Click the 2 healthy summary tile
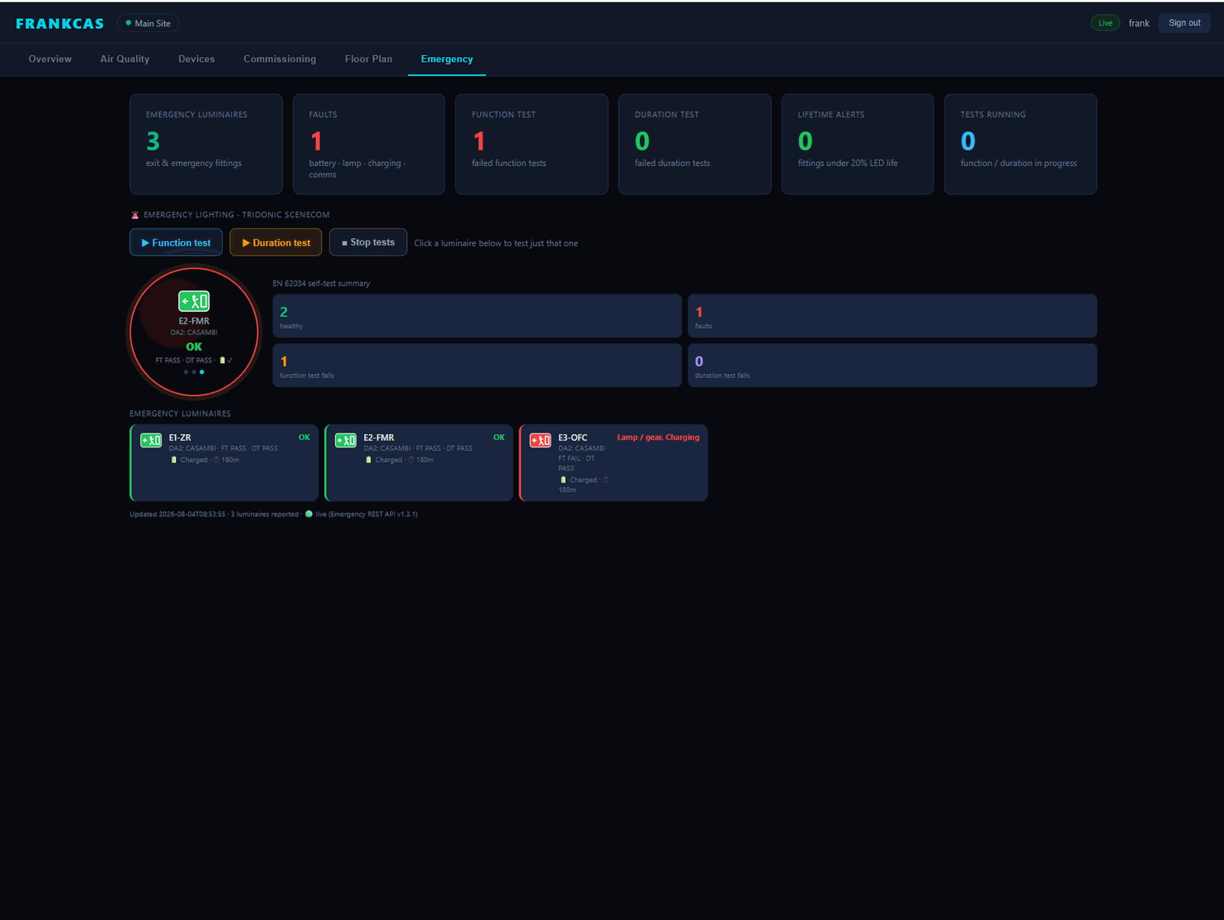The image size is (1224, 920). point(477,316)
